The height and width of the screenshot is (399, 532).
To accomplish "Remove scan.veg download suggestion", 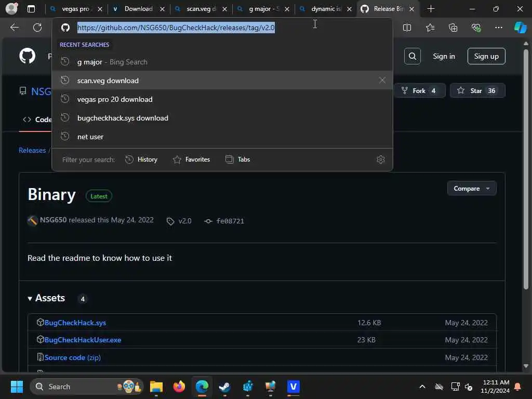I will coord(382,81).
